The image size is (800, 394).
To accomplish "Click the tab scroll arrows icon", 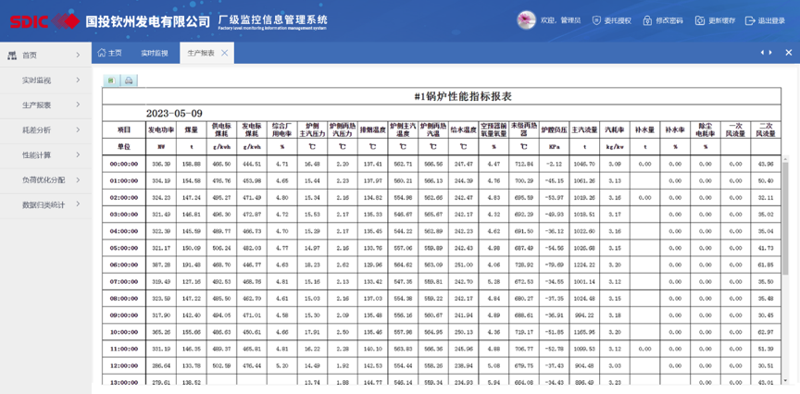I will click(x=766, y=53).
